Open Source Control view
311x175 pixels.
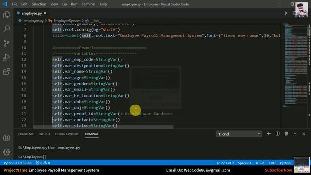[6, 43]
